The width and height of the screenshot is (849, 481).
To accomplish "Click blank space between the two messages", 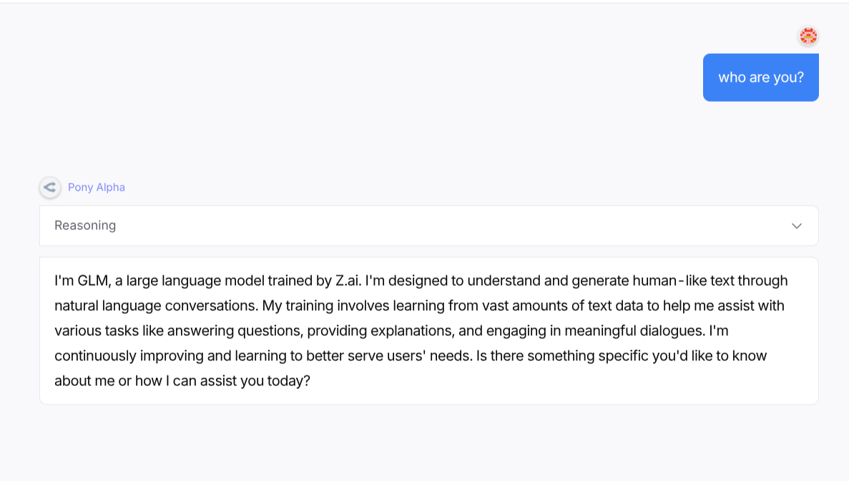I will point(429,140).
